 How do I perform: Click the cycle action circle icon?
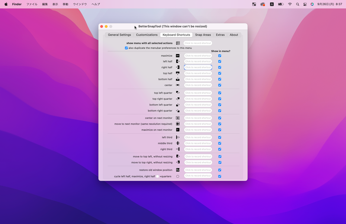tap(178, 176)
